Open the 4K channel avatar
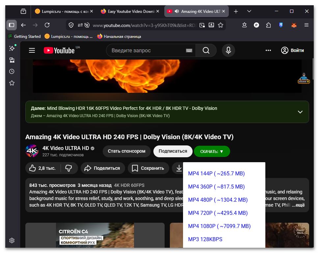This screenshot has height=253, width=319. click(32, 151)
